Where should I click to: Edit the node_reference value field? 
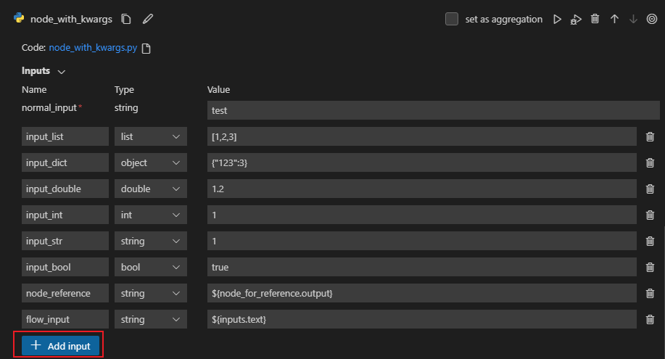tap(421, 293)
